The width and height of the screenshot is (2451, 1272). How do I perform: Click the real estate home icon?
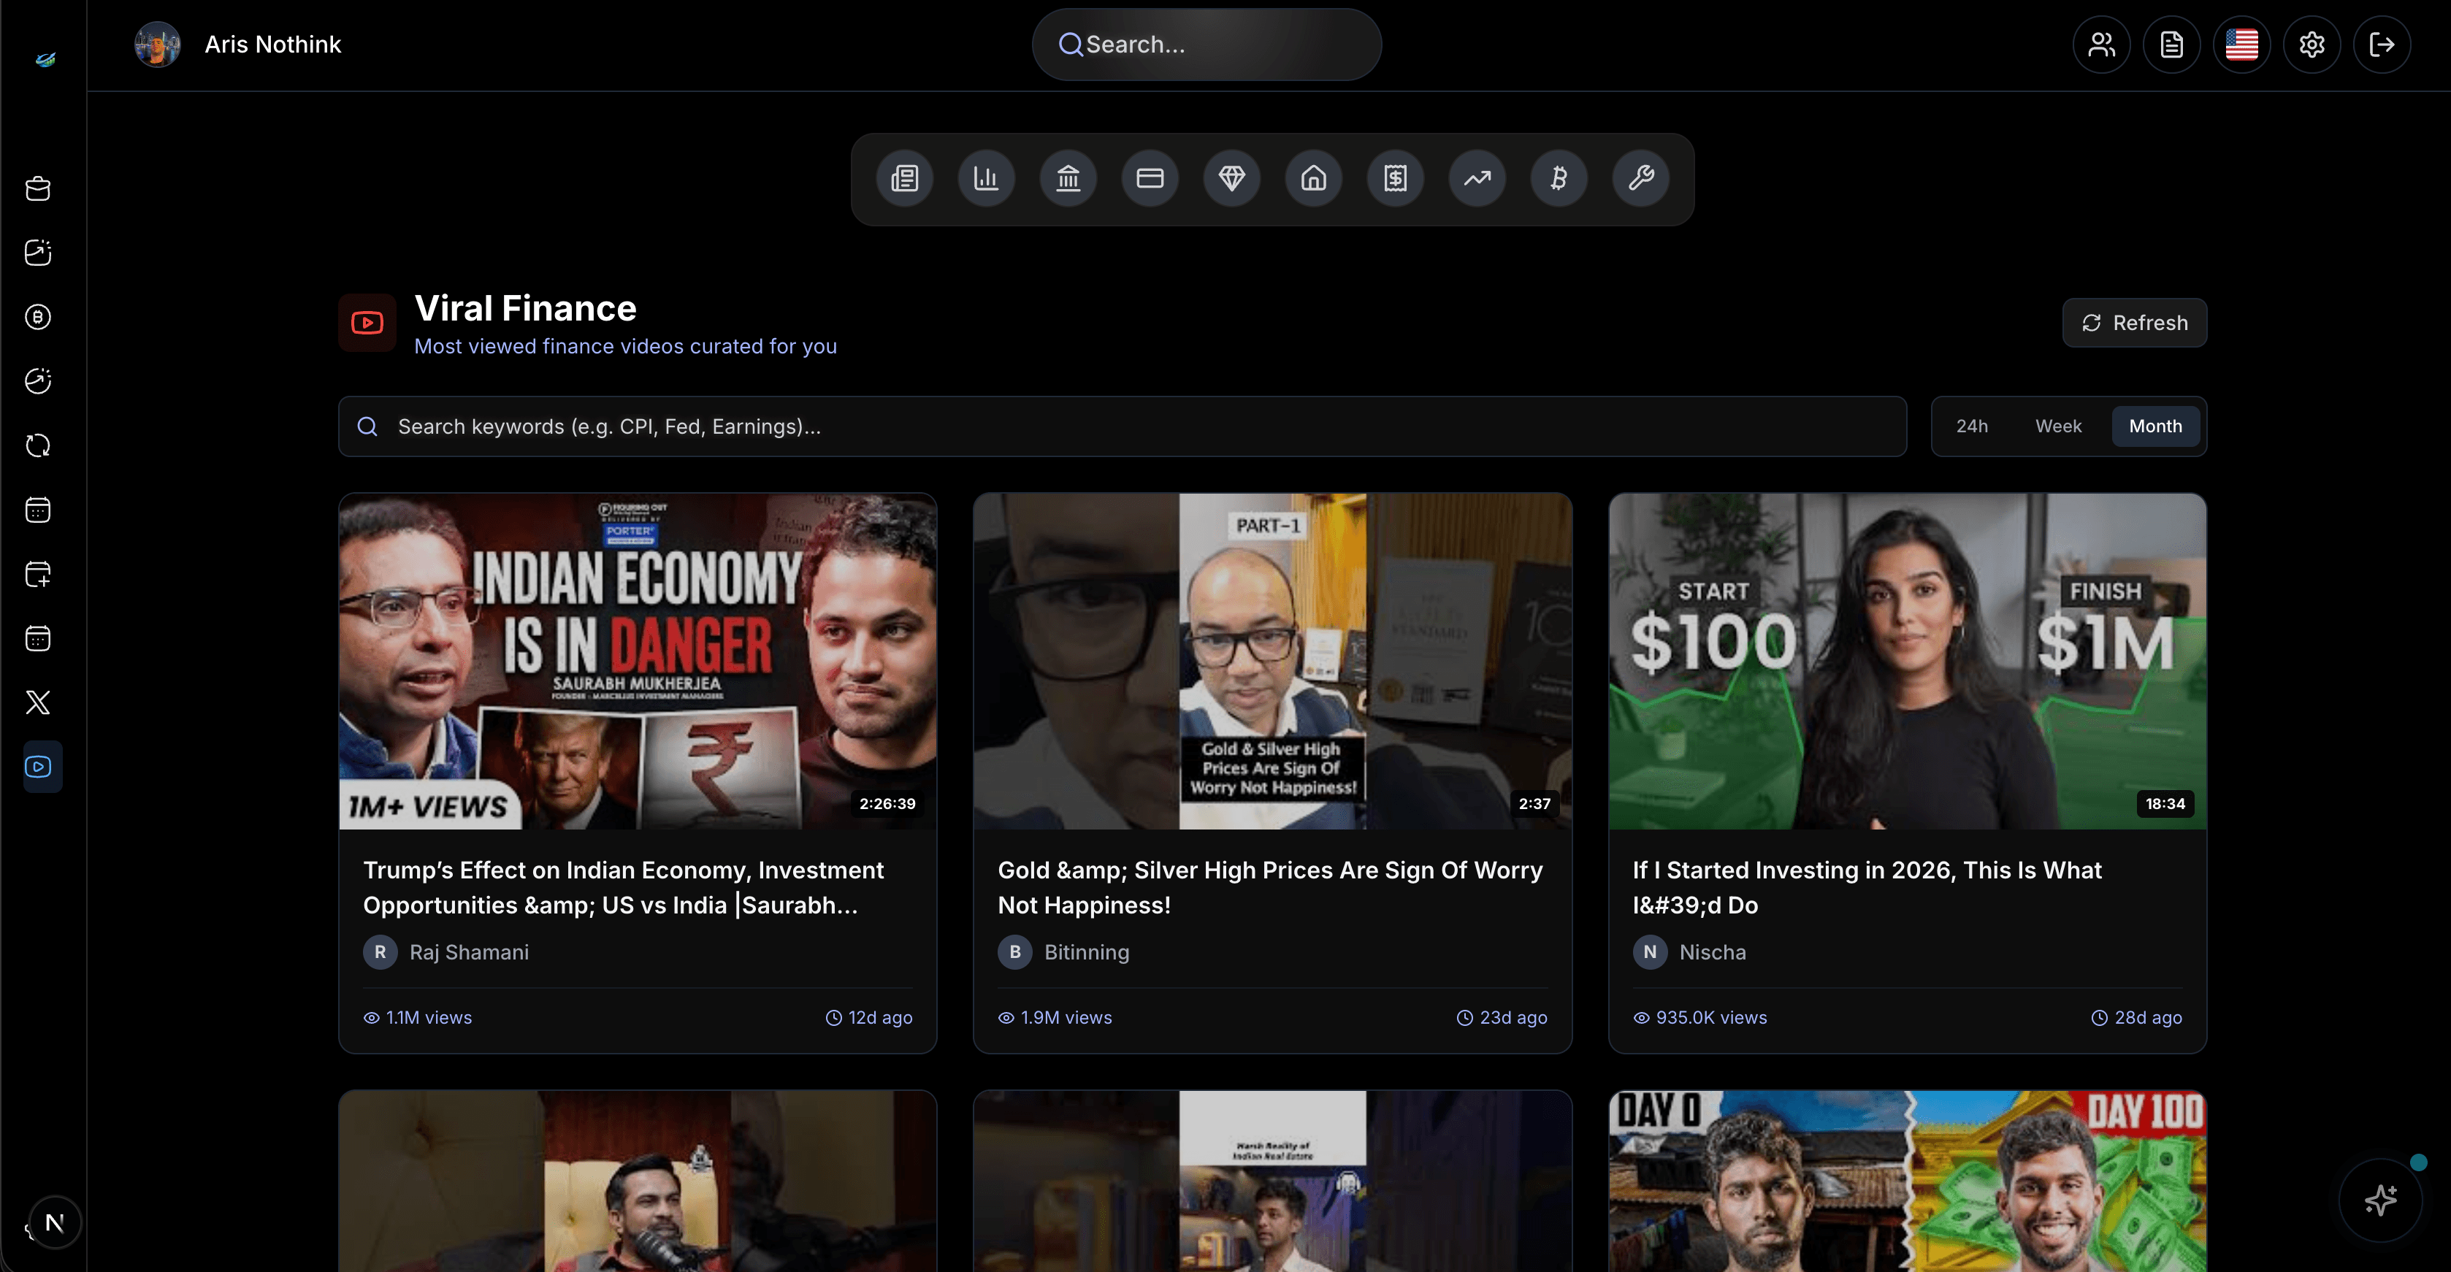1313,178
